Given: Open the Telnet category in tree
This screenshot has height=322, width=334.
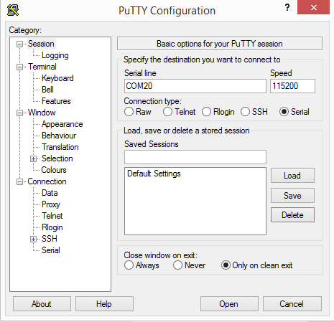Looking at the screenshot, I should 52,216.
